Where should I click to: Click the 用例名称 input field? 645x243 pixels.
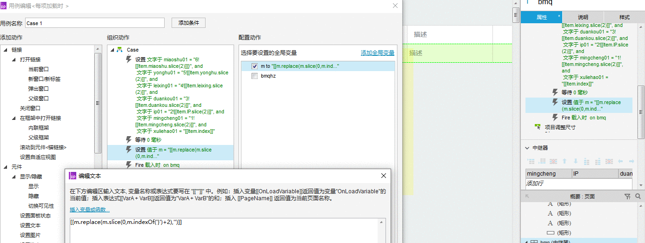click(x=94, y=23)
